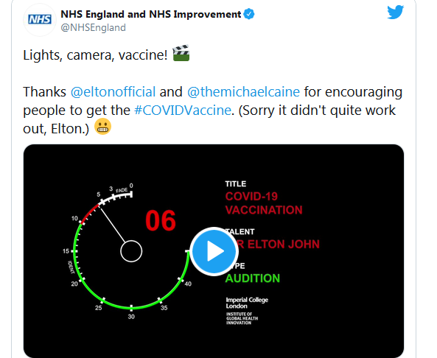Click the clapperboard emoji

[x=181, y=53]
